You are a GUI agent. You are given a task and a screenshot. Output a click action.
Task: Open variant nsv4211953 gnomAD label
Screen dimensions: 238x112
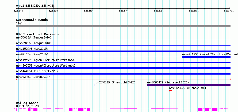(x=210, y=54)
